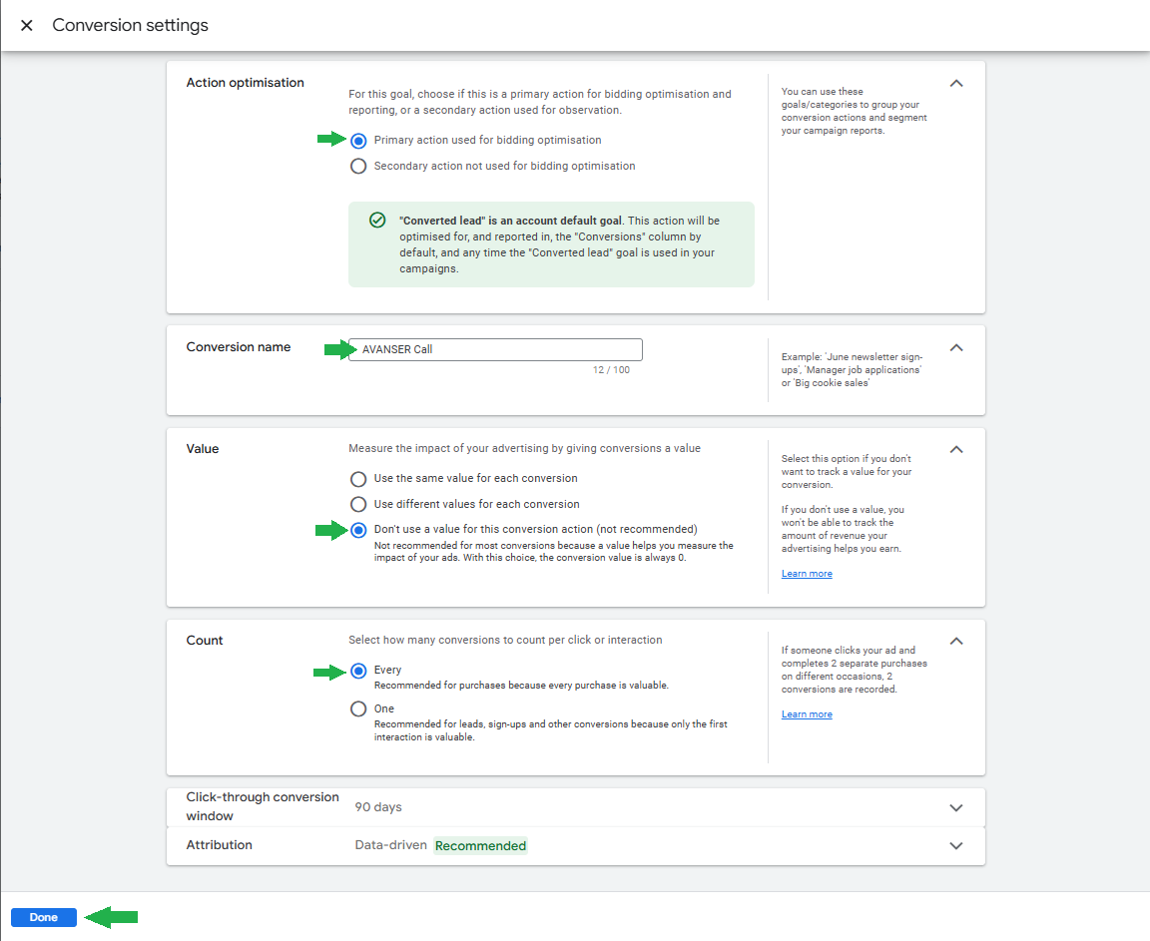Select Every count option
Screen dimensions: 1150x941
tap(358, 671)
